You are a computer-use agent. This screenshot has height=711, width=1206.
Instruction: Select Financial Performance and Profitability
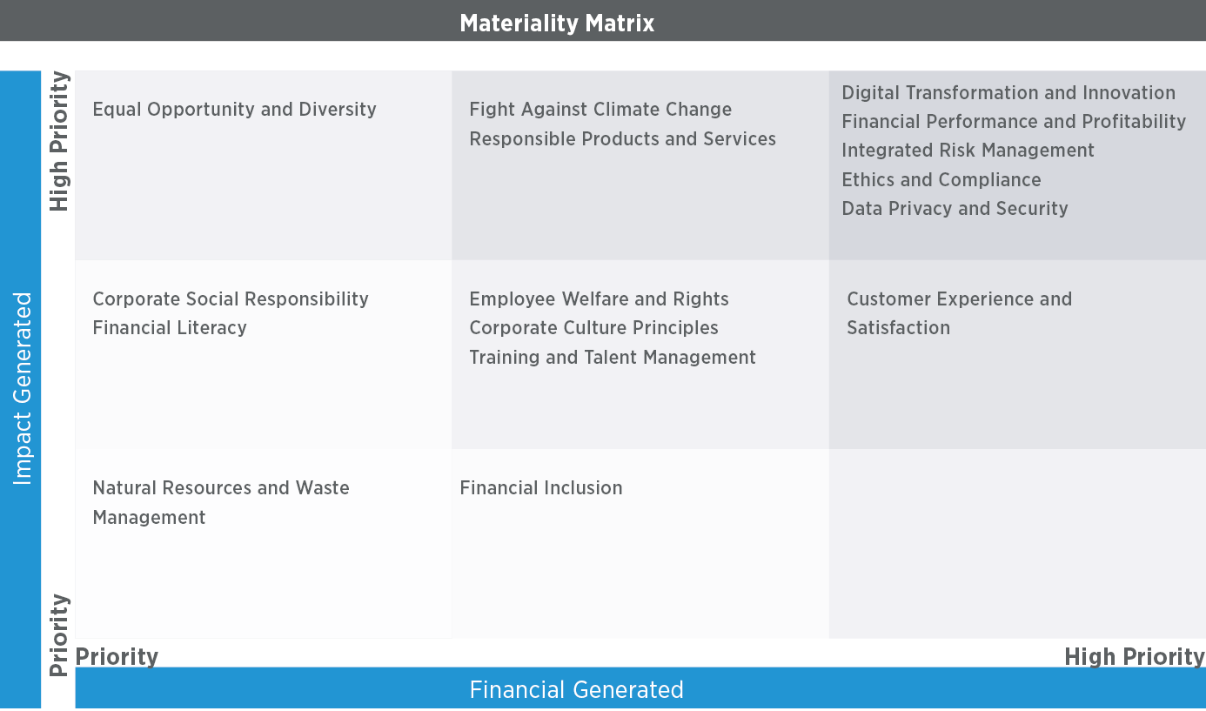1014,122
